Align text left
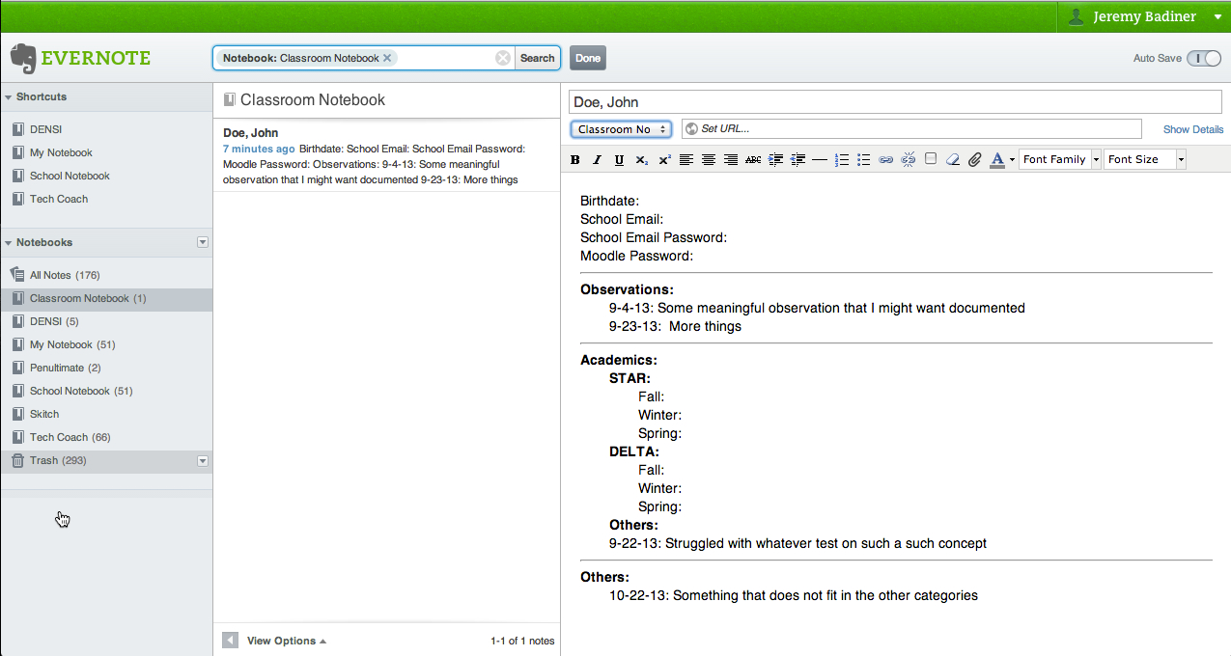1231x656 pixels. (x=686, y=160)
